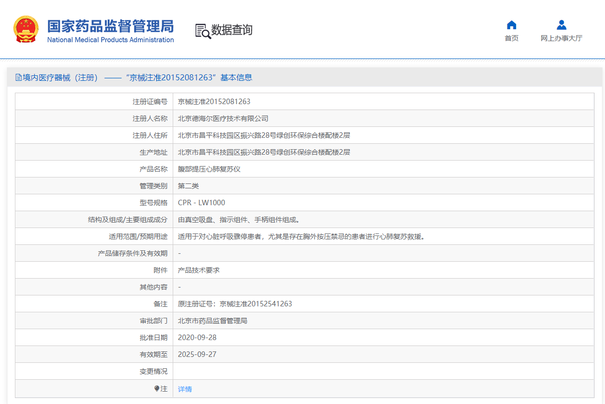The image size is (605, 404).
Task: Click registrant name 北京德海尔医疗技术有限公司
Action: 223,118
